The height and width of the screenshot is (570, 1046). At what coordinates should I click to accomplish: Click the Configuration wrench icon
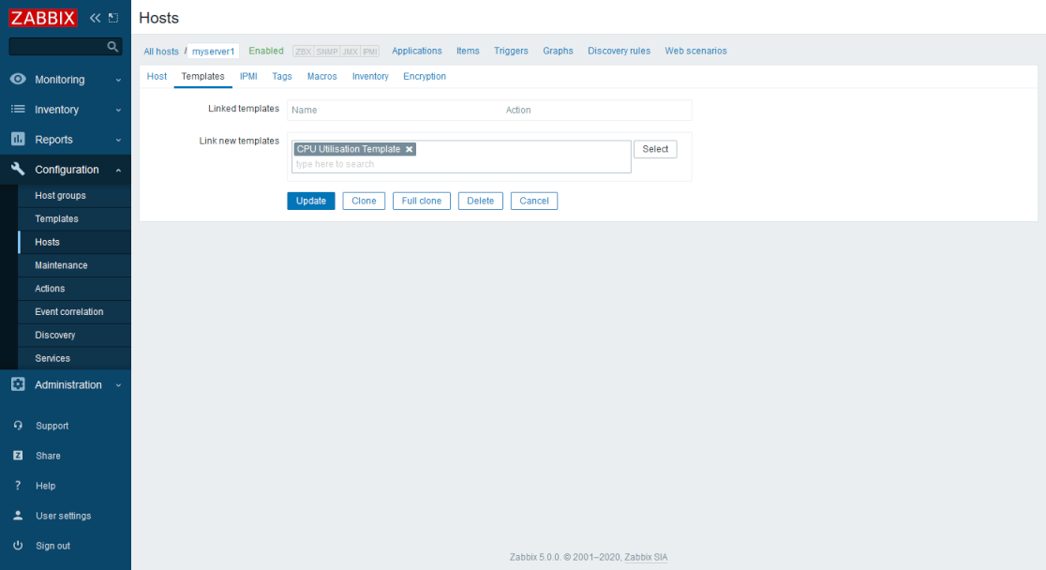point(18,169)
